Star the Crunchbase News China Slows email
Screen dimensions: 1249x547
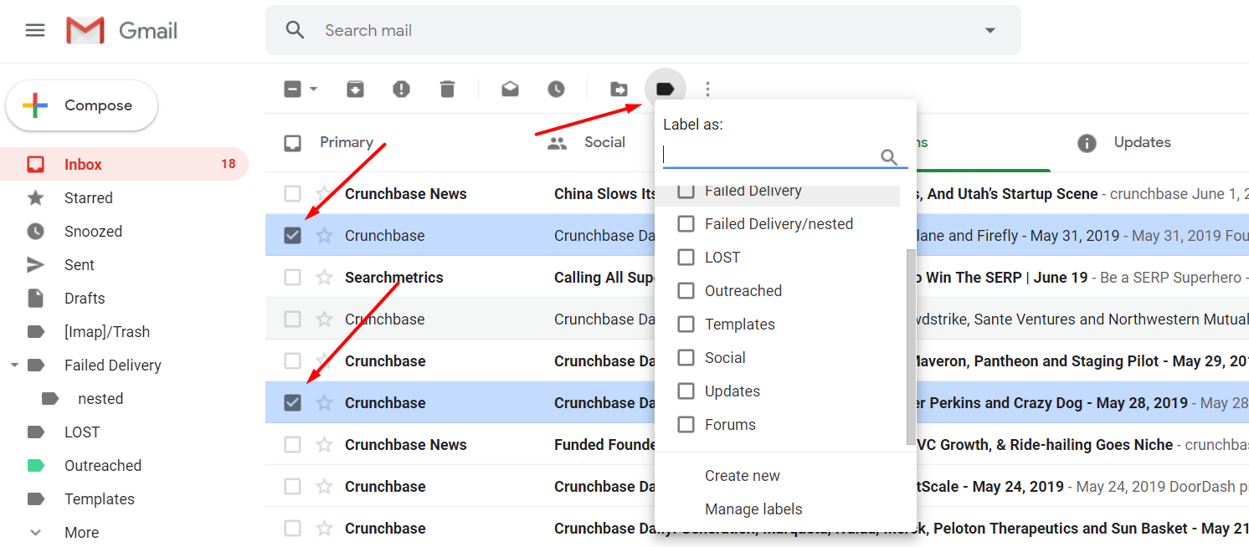[x=324, y=194]
